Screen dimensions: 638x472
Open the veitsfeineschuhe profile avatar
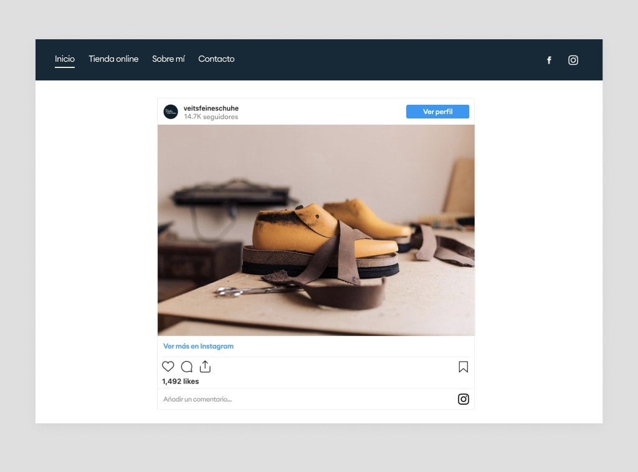(x=171, y=112)
